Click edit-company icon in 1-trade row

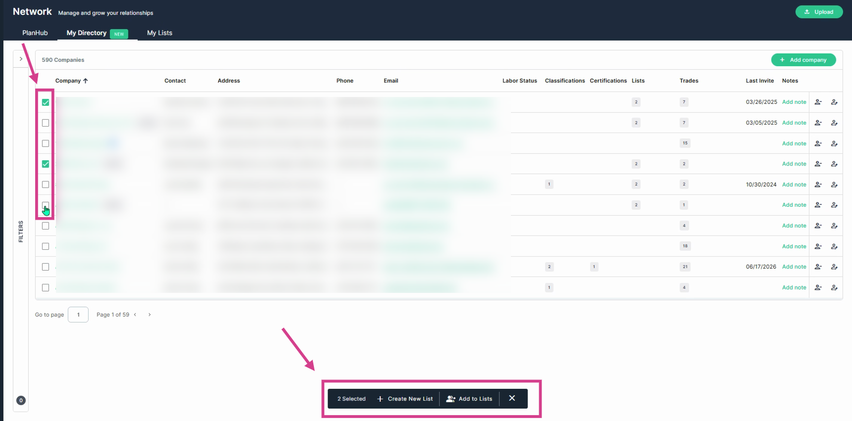click(x=834, y=205)
